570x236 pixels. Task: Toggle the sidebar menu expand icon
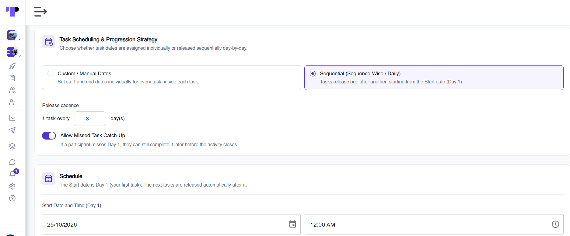click(x=40, y=12)
